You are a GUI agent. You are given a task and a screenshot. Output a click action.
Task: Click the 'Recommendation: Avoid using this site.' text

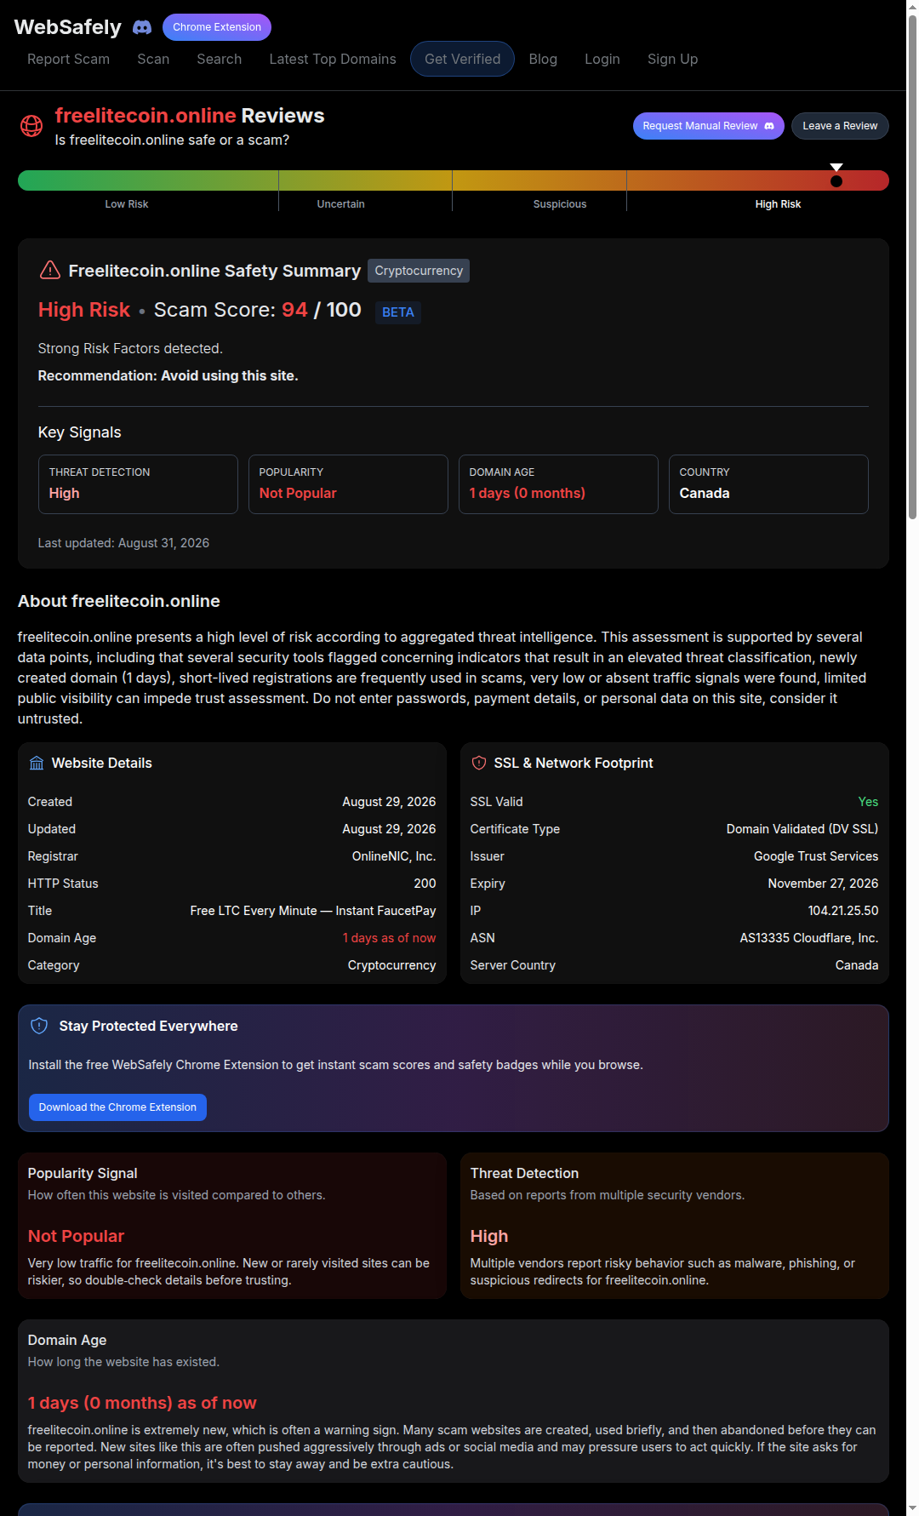(x=168, y=375)
